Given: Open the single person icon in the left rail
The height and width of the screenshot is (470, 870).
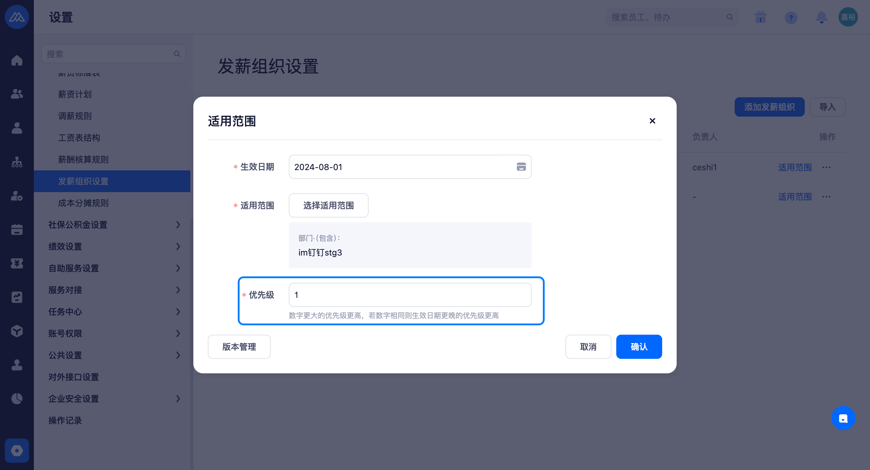Looking at the screenshot, I should [17, 128].
